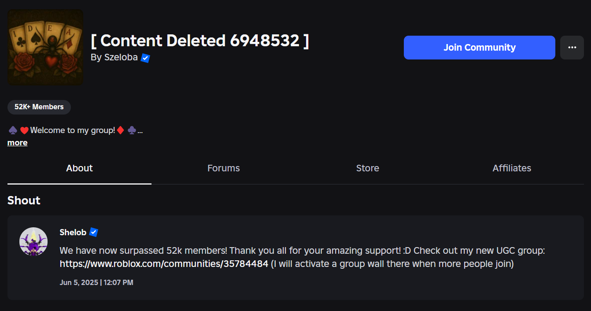Click the group emblem with playing cards
The width and height of the screenshot is (591, 311).
coord(45,47)
